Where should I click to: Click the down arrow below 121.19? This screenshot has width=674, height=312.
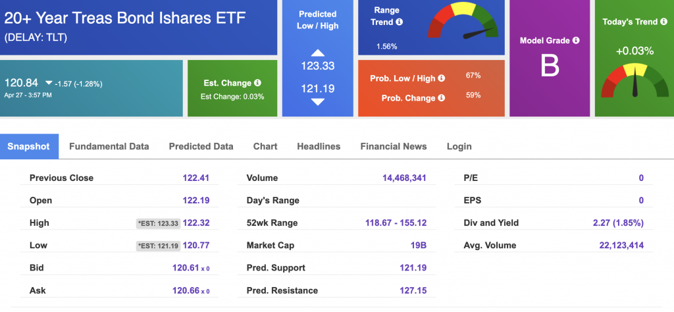point(318,102)
